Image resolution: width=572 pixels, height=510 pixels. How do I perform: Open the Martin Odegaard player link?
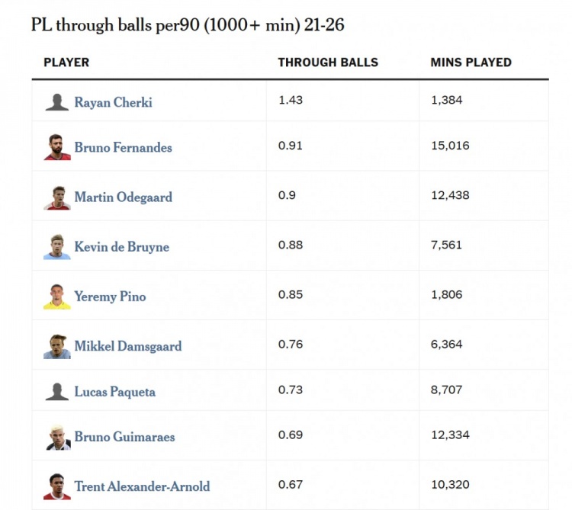tap(123, 197)
